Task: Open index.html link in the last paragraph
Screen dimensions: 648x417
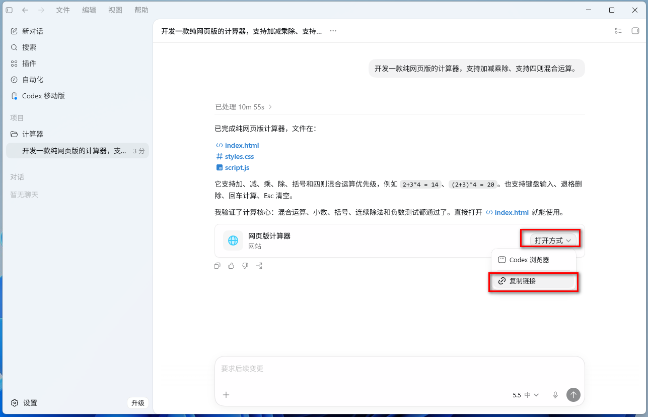Action: coord(507,212)
